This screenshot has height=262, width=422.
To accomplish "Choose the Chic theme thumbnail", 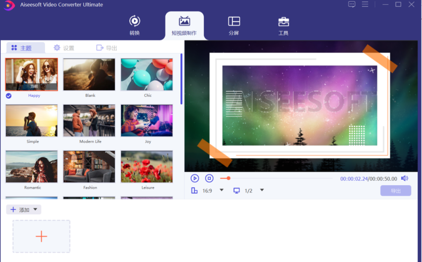I will [x=147, y=74].
